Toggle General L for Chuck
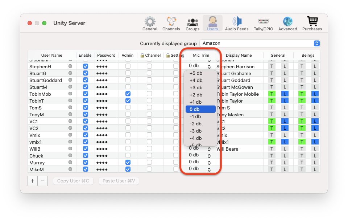The image size is (348, 220). (x=285, y=156)
